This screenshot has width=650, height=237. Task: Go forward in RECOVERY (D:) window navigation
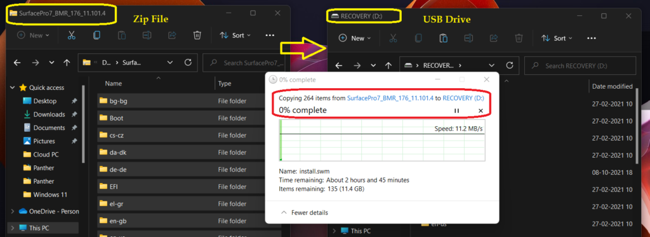click(x=357, y=66)
